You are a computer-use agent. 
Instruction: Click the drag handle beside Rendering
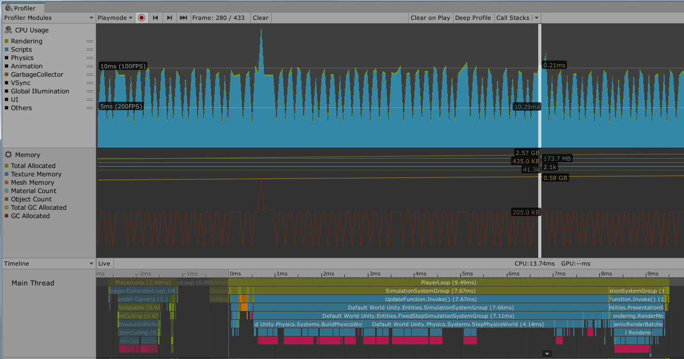click(x=90, y=41)
